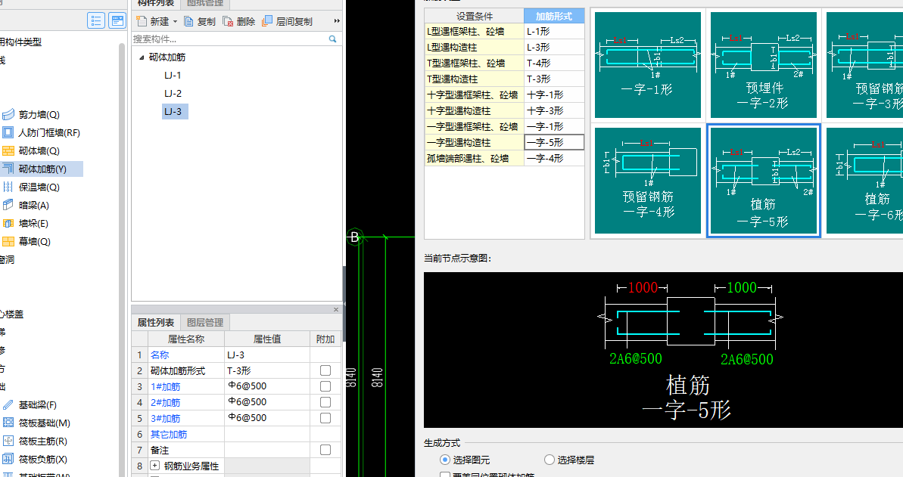Click L-3形 cell for L型遇构造柱
The height and width of the screenshot is (477, 903).
tap(554, 47)
